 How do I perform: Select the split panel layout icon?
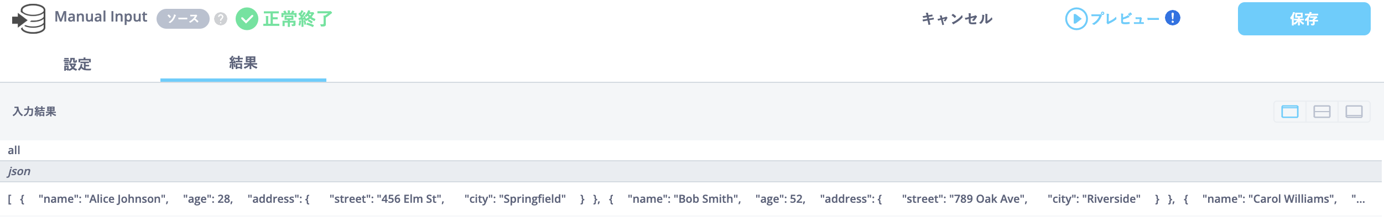[1321, 112]
